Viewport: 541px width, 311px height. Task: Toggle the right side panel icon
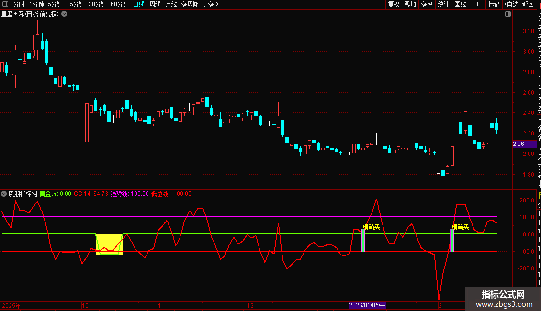(507, 14)
